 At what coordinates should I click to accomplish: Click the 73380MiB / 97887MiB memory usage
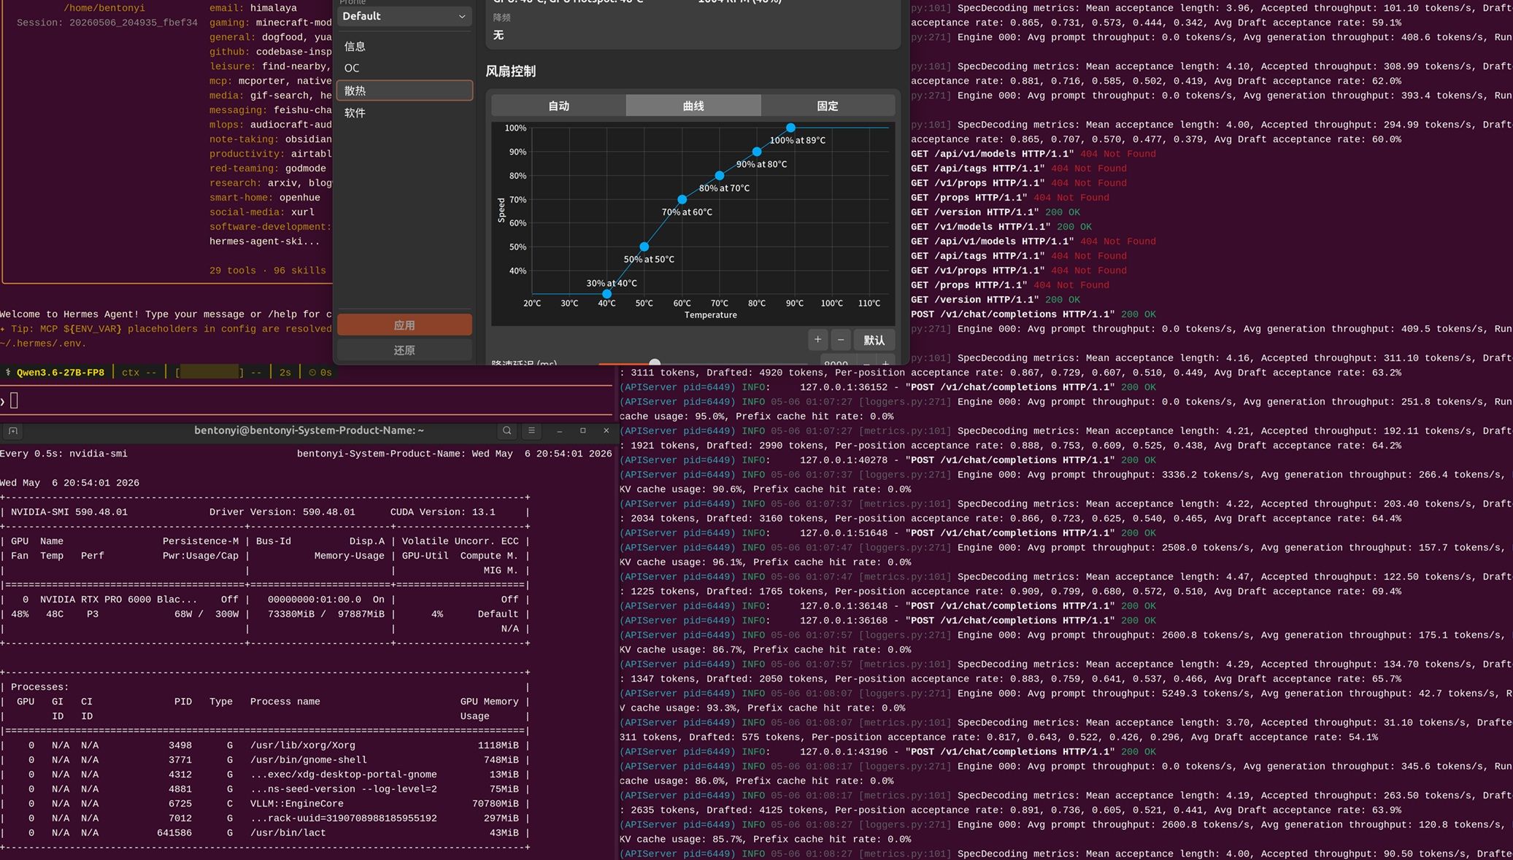click(326, 614)
